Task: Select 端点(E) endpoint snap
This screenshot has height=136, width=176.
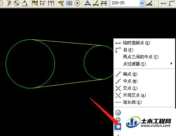Action: click(144, 74)
